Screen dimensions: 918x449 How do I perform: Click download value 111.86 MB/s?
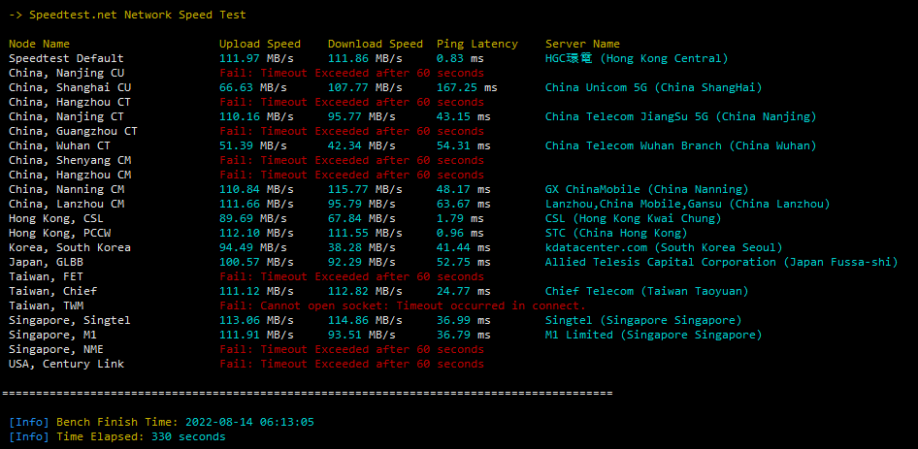[365, 58]
